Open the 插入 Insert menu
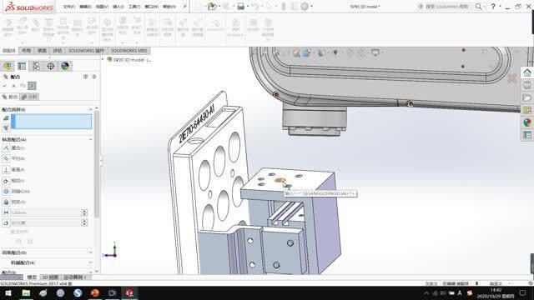This screenshot has width=534, height=300. pyautogui.click(x=118, y=7)
